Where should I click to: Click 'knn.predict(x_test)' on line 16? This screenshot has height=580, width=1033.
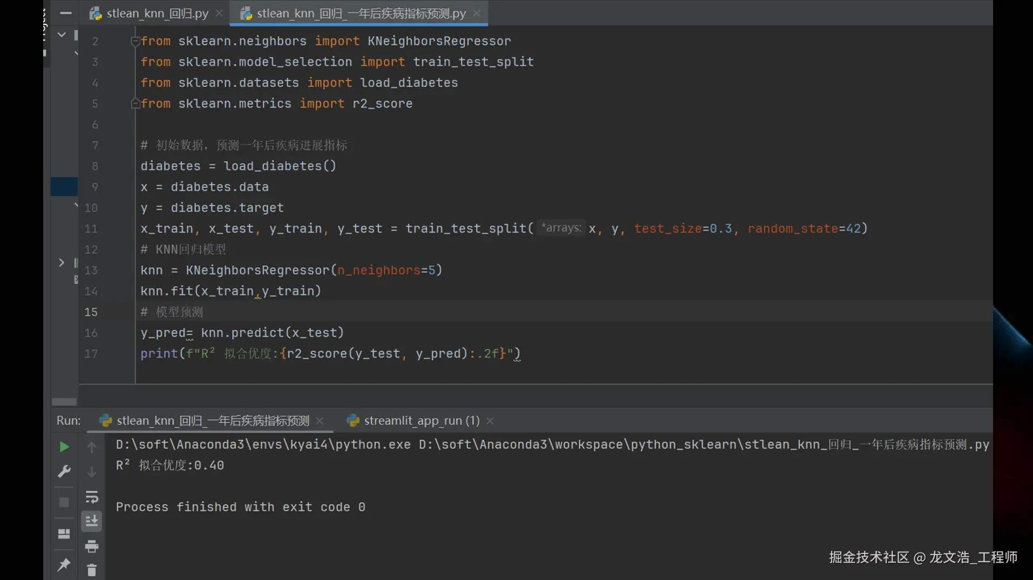point(273,333)
